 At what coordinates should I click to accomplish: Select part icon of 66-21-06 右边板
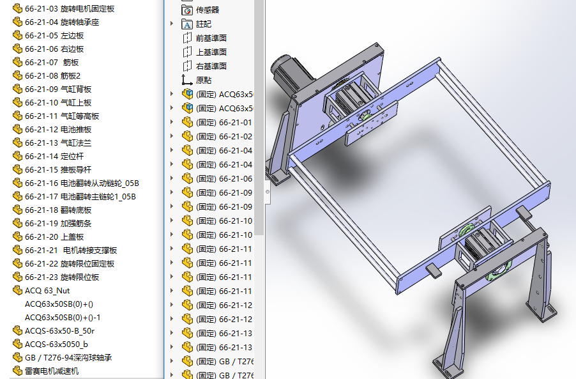click(x=17, y=49)
